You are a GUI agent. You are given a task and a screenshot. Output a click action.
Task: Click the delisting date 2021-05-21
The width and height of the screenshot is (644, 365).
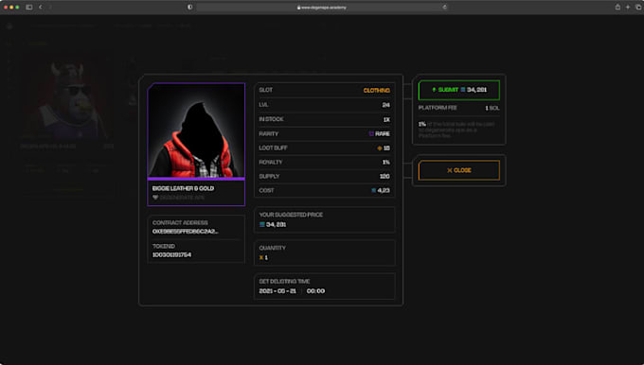point(277,291)
